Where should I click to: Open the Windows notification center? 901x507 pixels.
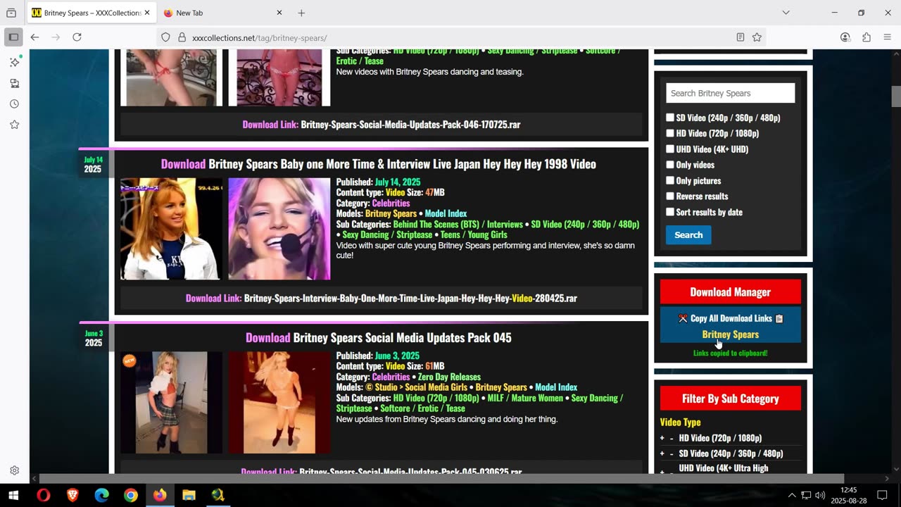[882, 495]
